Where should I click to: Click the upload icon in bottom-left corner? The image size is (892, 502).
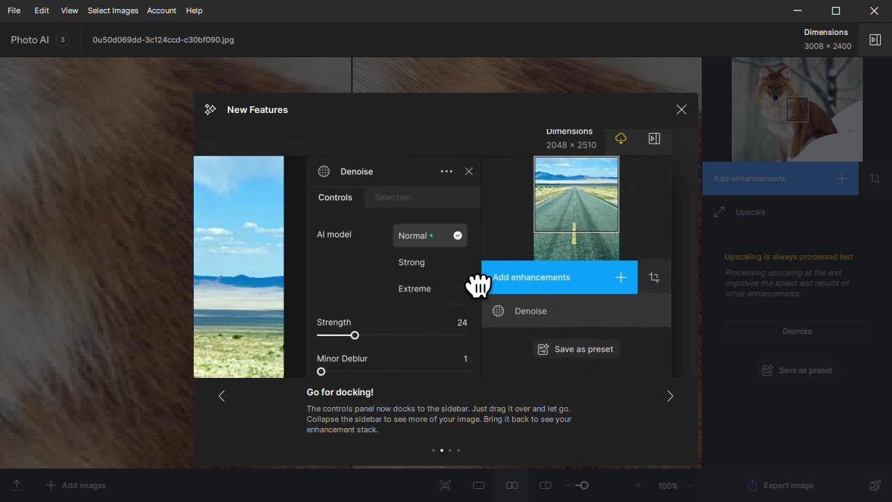pos(17,485)
